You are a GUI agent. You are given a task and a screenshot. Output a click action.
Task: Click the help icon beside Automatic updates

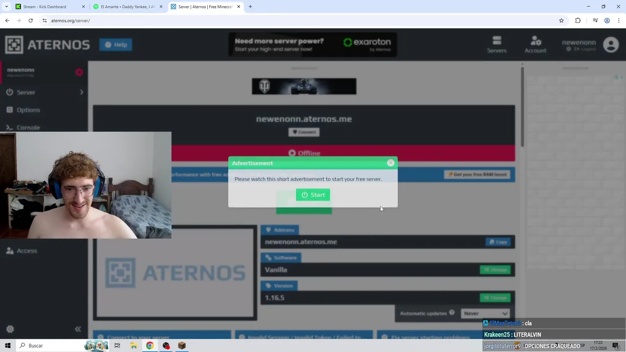(x=452, y=313)
